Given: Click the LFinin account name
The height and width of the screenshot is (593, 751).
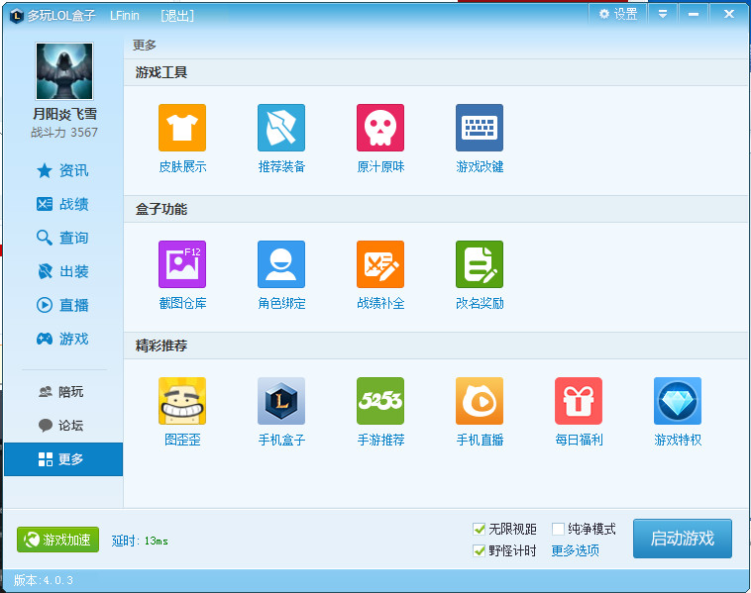Looking at the screenshot, I should pos(125,16).
